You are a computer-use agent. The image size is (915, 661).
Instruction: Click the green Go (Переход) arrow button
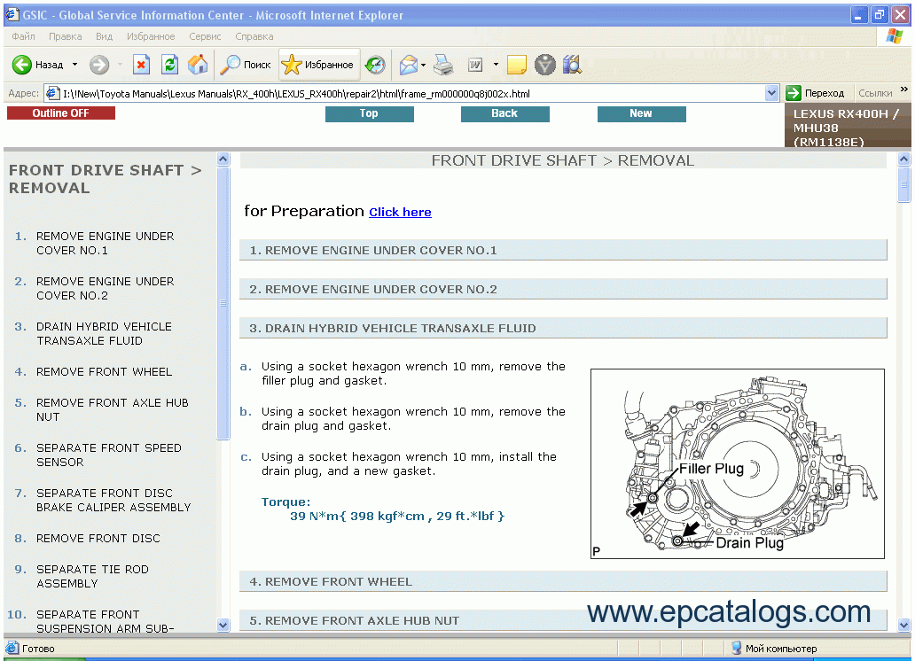click(793, 93)
